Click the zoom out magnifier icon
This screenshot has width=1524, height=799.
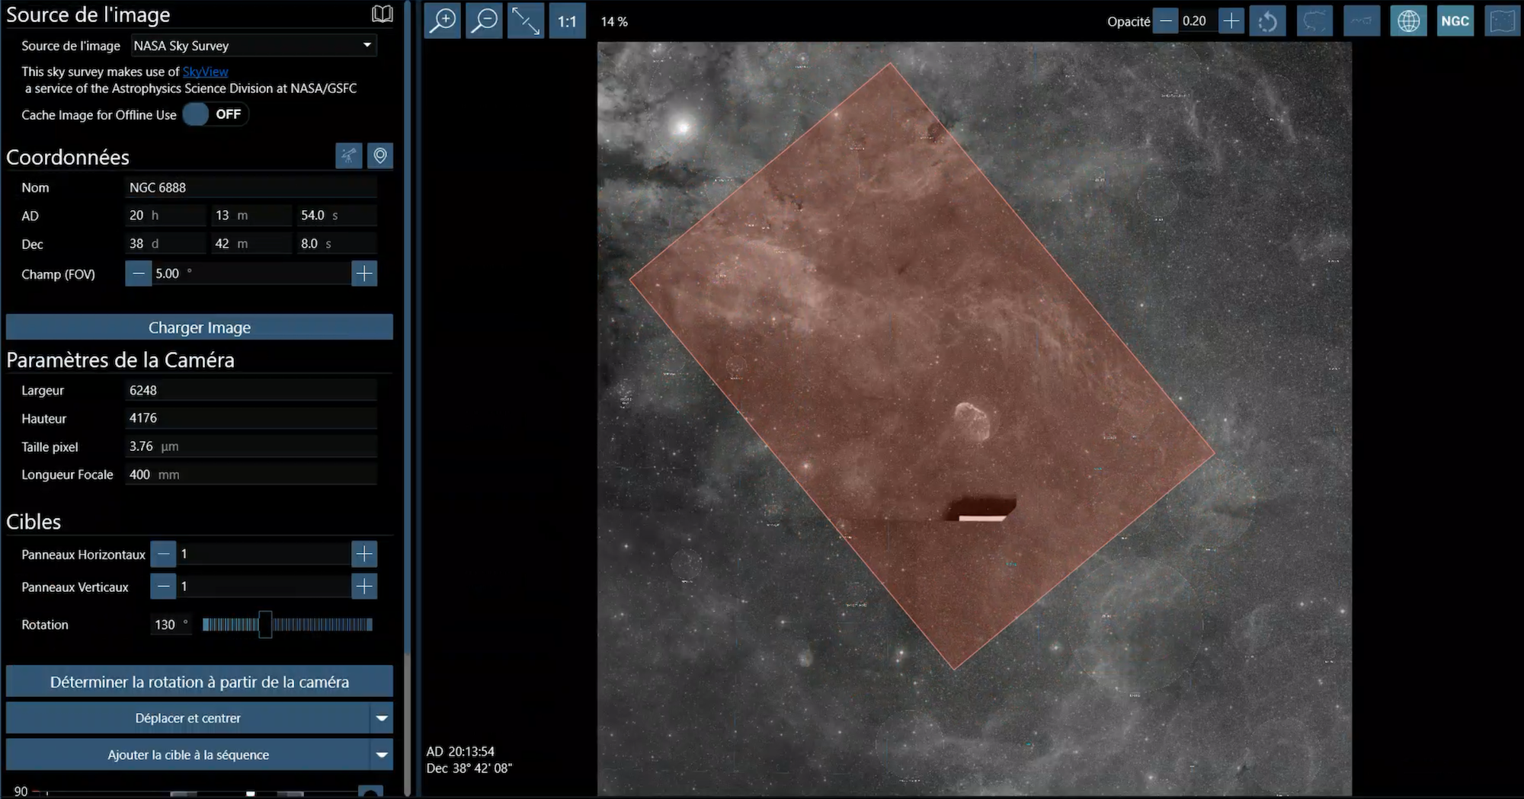[484, 21]
